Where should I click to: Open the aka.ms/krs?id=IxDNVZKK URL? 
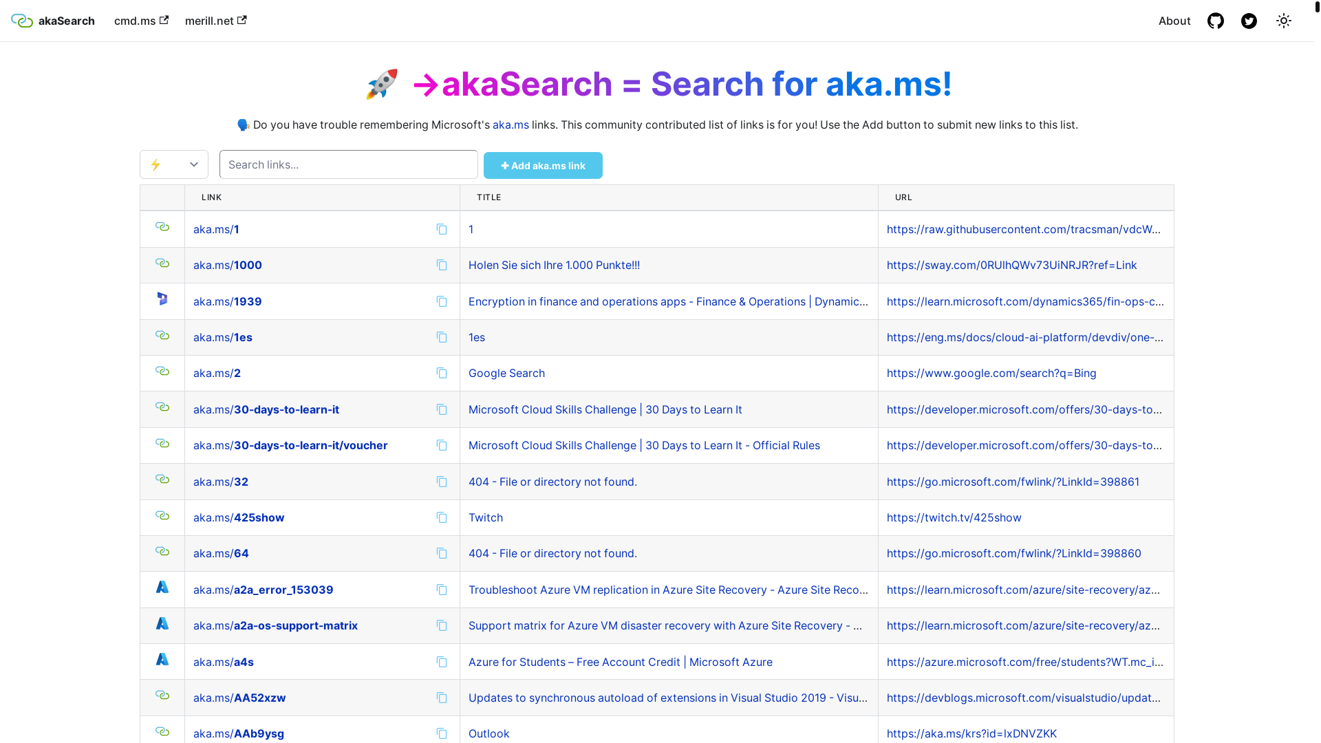point(971,733)
